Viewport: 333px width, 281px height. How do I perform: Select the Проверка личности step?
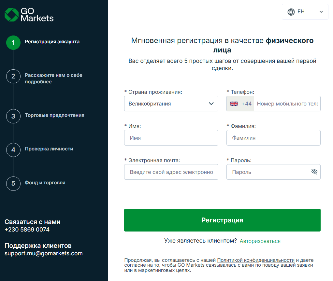[x=49, y=149]
